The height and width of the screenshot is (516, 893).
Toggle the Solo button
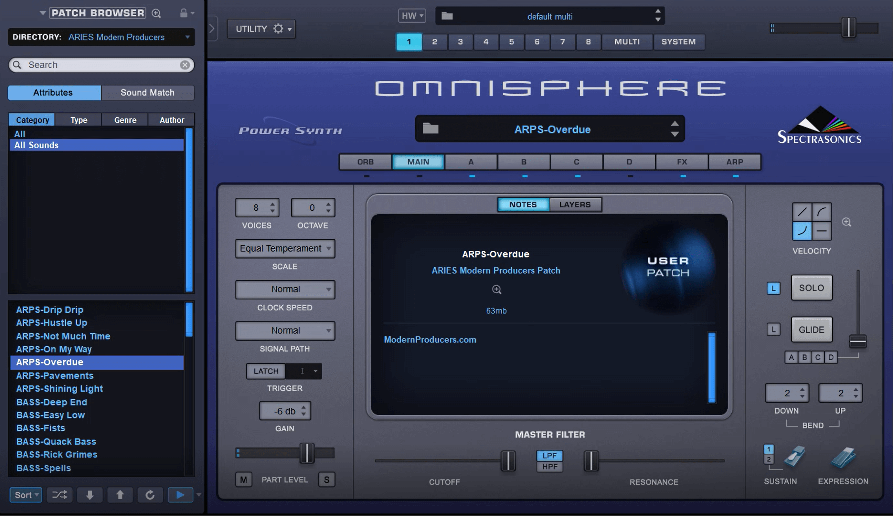coord(812,288)
